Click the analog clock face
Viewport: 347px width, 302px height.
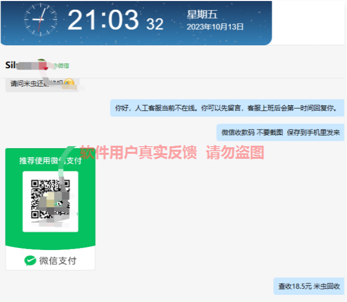click(40, 20)
